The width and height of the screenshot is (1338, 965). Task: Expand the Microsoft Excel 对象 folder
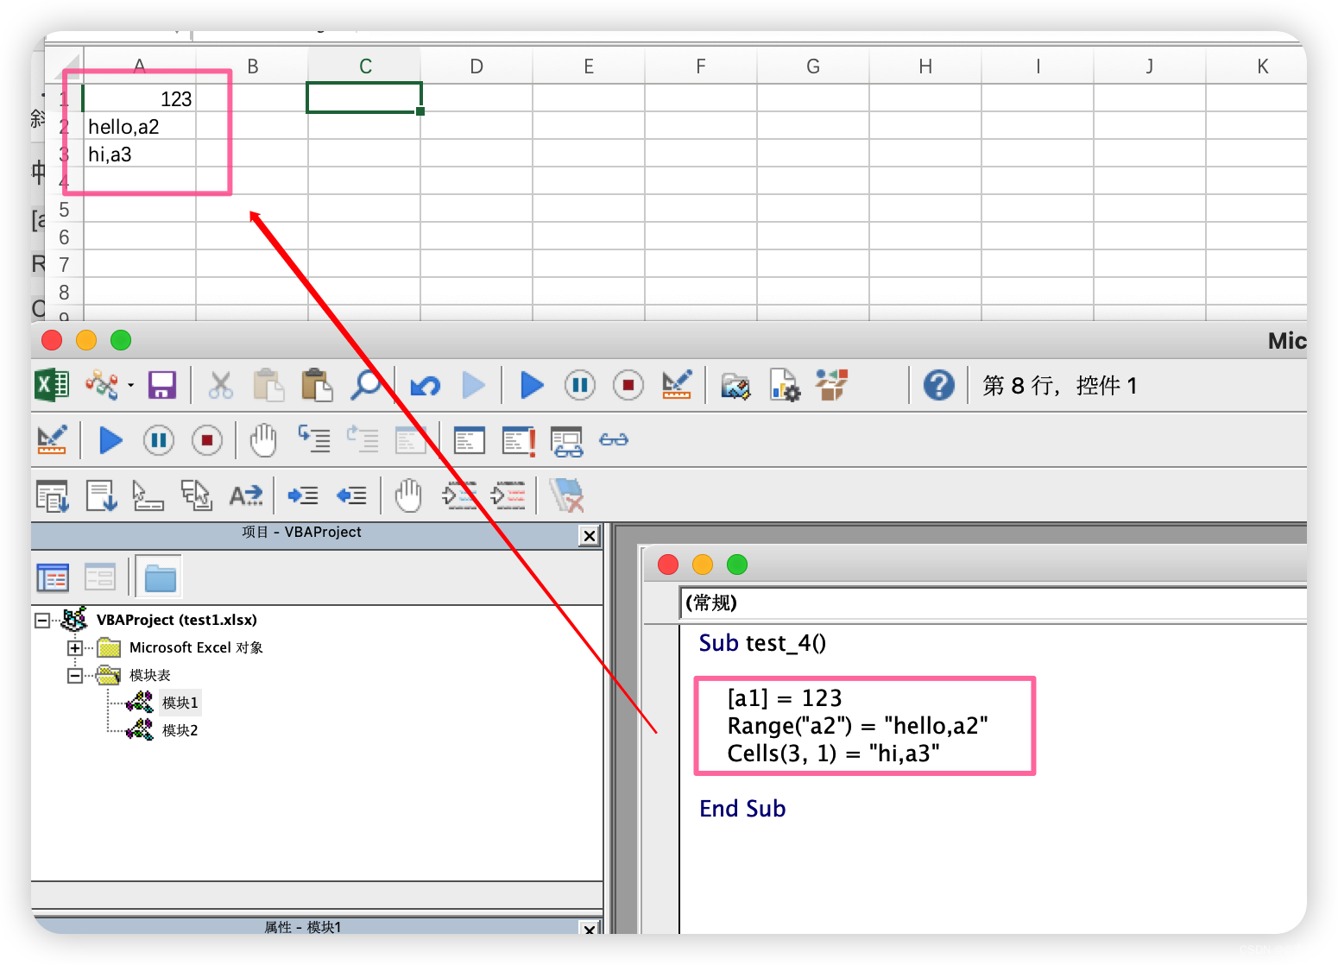[x=75, y=647]
